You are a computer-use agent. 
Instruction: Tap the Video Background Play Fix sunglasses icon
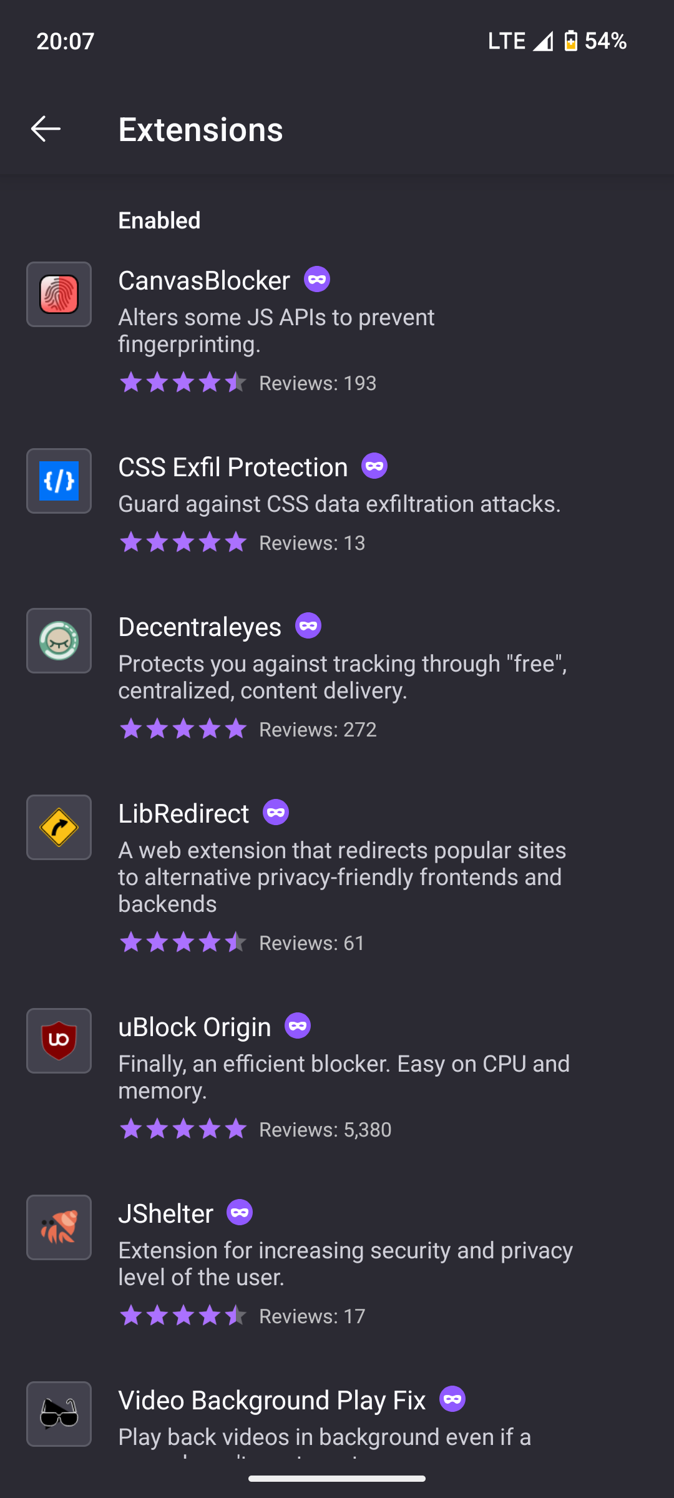59,1414
